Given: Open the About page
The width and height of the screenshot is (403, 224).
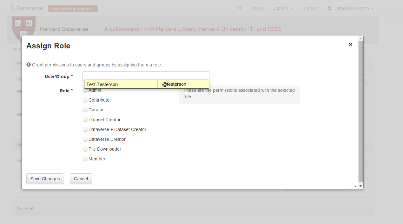Looking at the screenshot, I should pyautogui.click(x=257, y=8).
